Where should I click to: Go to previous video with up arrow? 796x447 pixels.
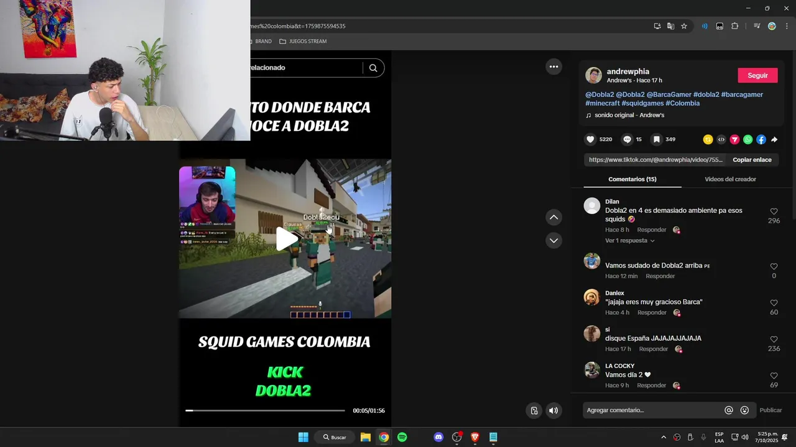coord(553,217)
